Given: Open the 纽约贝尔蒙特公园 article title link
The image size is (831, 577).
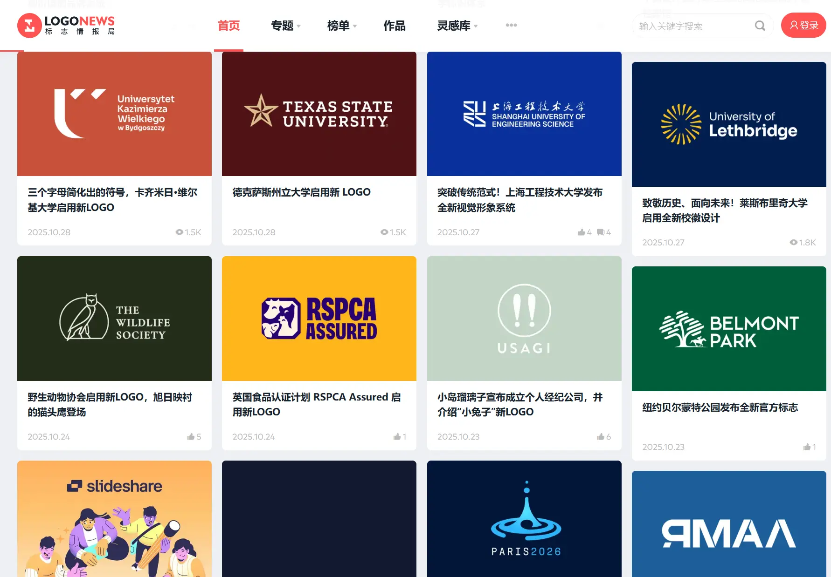Looking at the screenshot, I should click(x=720, y=407).
